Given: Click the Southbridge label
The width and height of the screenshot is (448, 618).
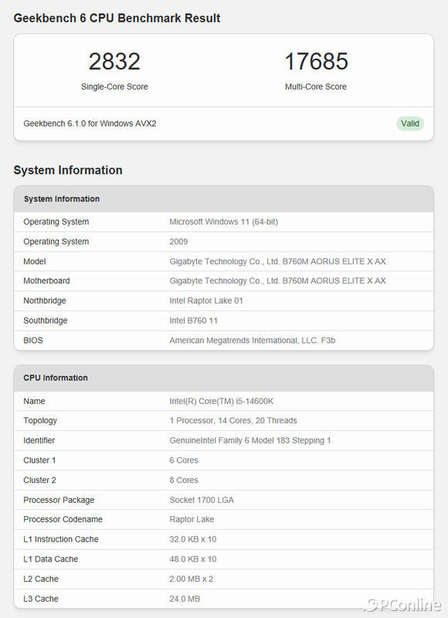Looking at the screenshot, I should 46,321.
